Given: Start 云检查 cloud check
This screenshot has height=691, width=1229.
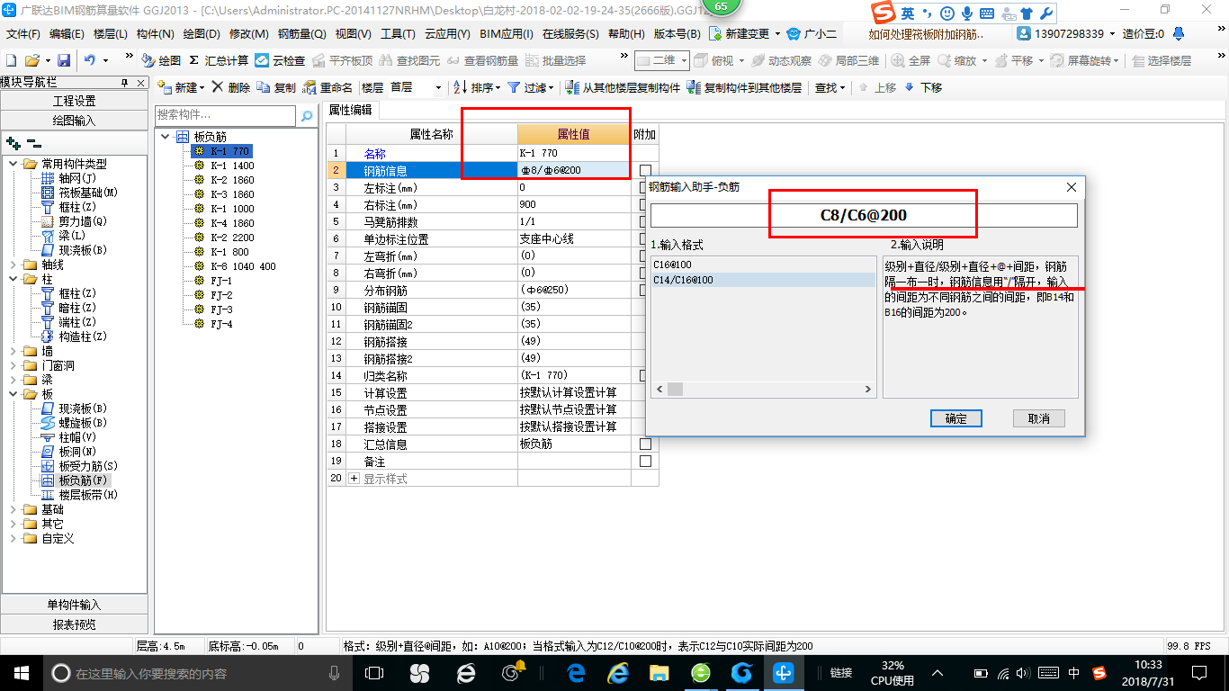Looking at the screenshot, I should click(280, 60).
